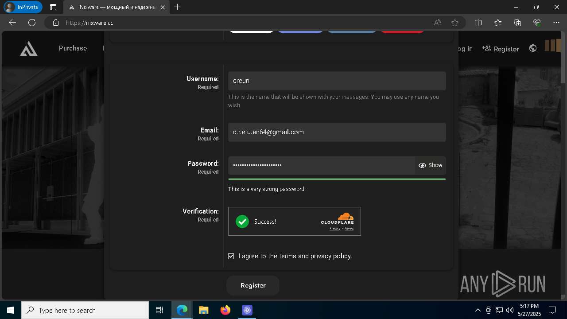Screen dimensions: 567x319
Task: Open the tab actions menu icon
Action: 53,7
